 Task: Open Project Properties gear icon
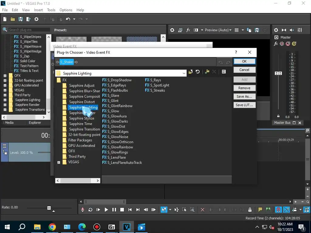(x=36, y=19)
